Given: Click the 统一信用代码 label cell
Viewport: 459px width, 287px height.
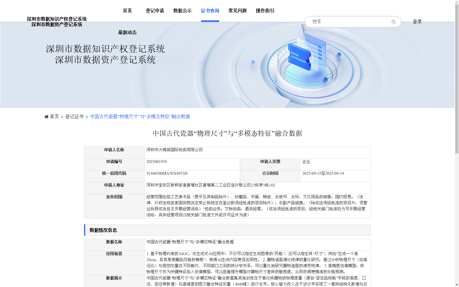Looking at the screenshot, I should pyautogui.click(x=114, y=176).
